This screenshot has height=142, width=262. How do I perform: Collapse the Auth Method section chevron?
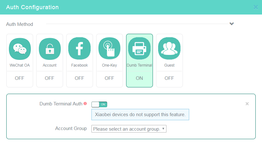pos(232,24)
